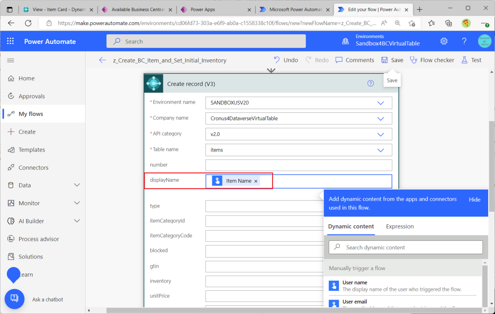This screenshot has height=314, width=495.
Task: Open Solutions in left navigation
Action: coord(43,257)
